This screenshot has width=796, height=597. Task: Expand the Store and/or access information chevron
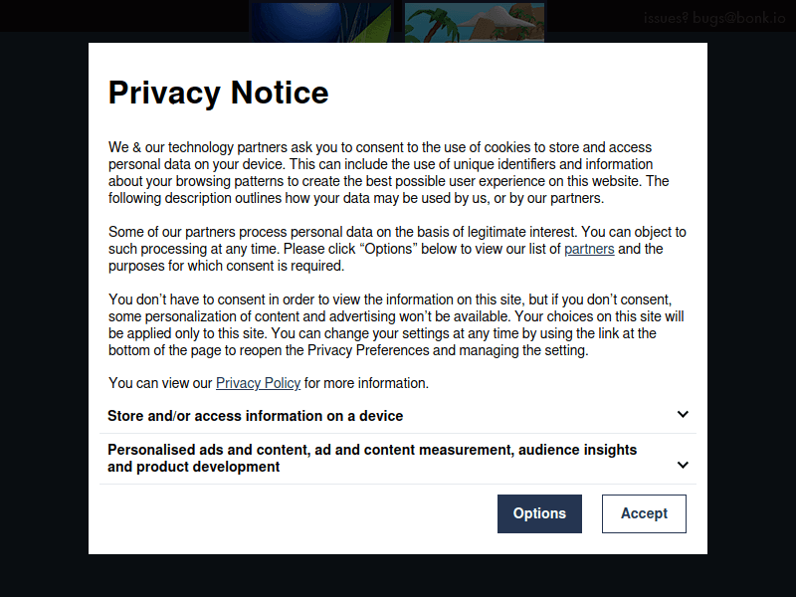point(683,414)
